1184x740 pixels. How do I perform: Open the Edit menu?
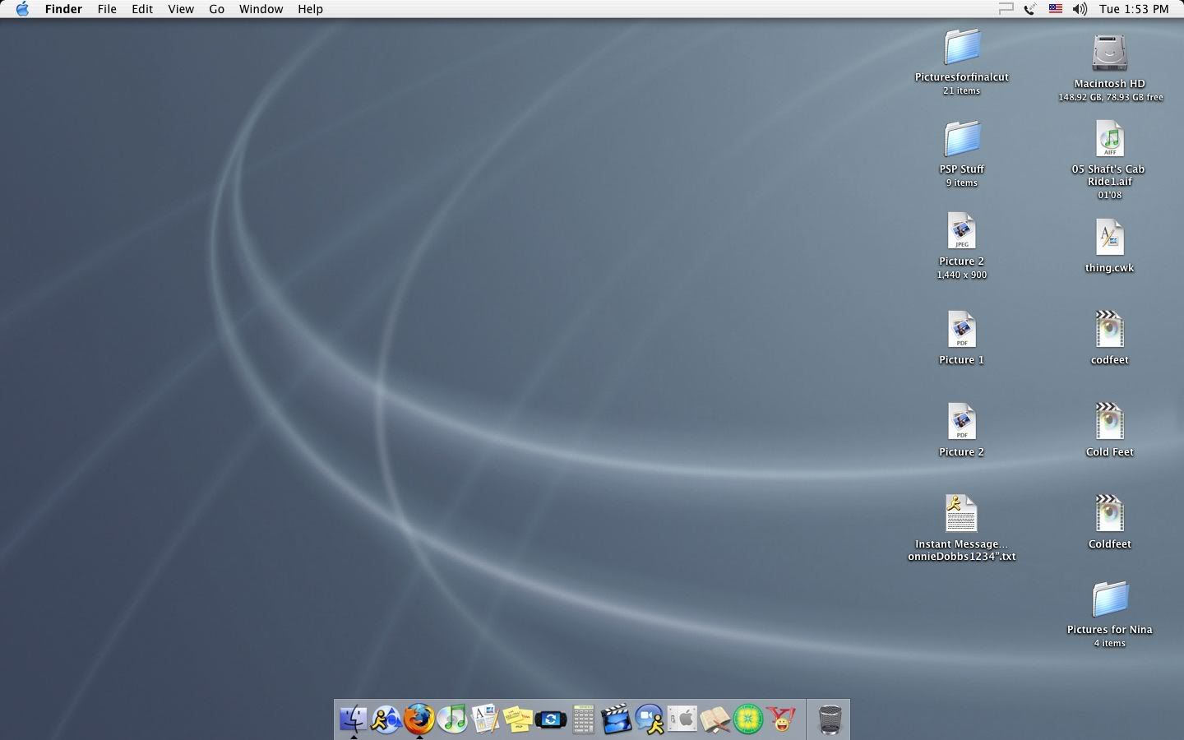click(x=142, y=9)
